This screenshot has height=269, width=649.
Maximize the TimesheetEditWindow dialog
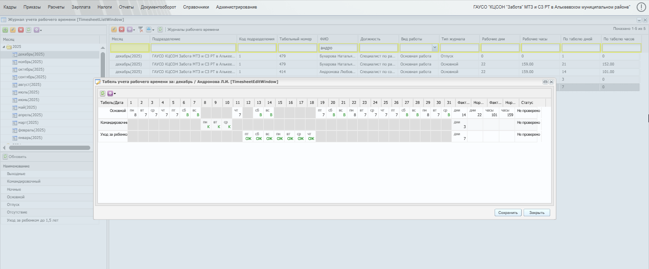(545, 82)
